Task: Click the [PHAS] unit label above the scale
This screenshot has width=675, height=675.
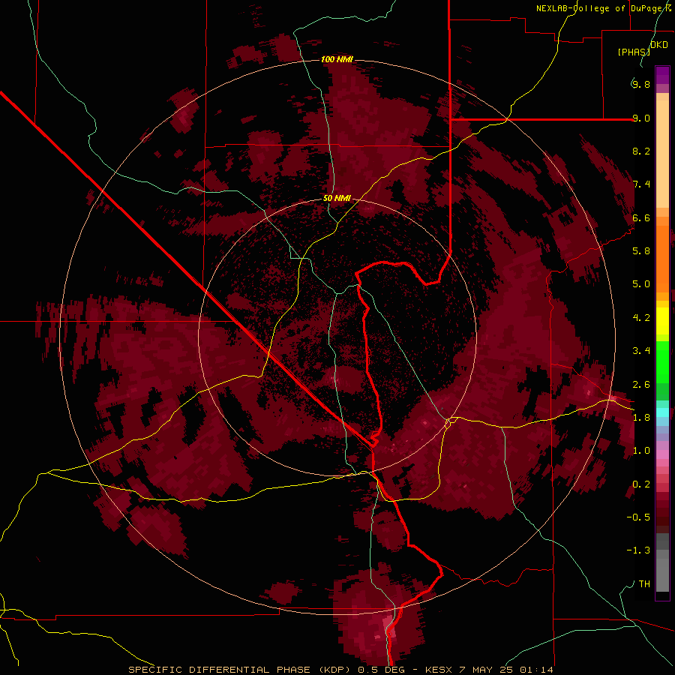Action: [634, 52]
